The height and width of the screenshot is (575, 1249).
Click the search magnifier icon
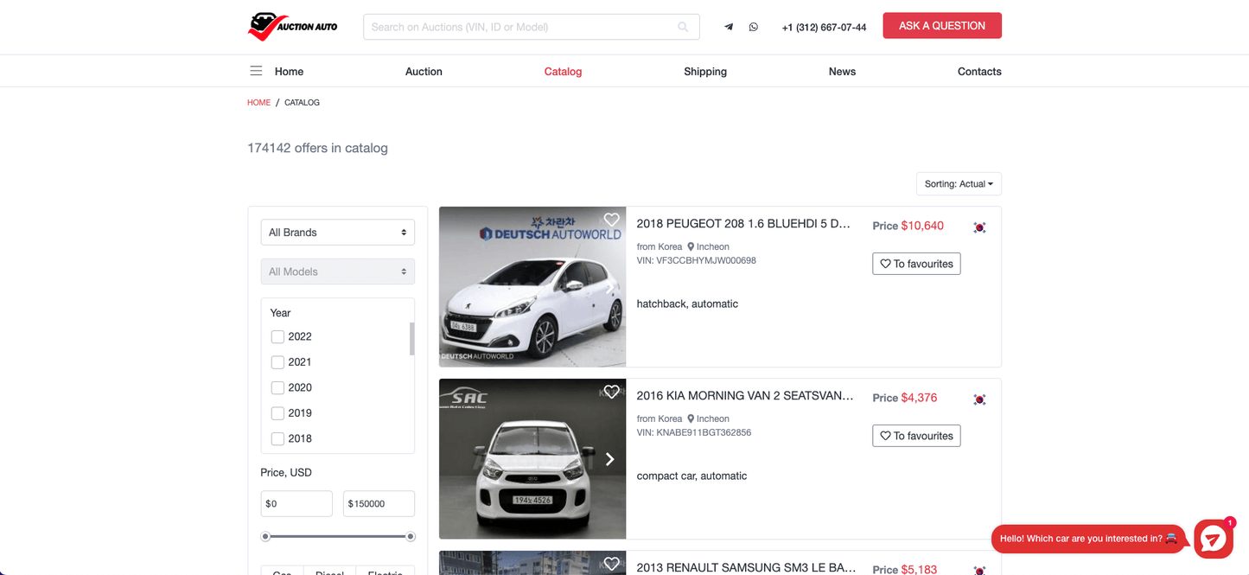683,27
